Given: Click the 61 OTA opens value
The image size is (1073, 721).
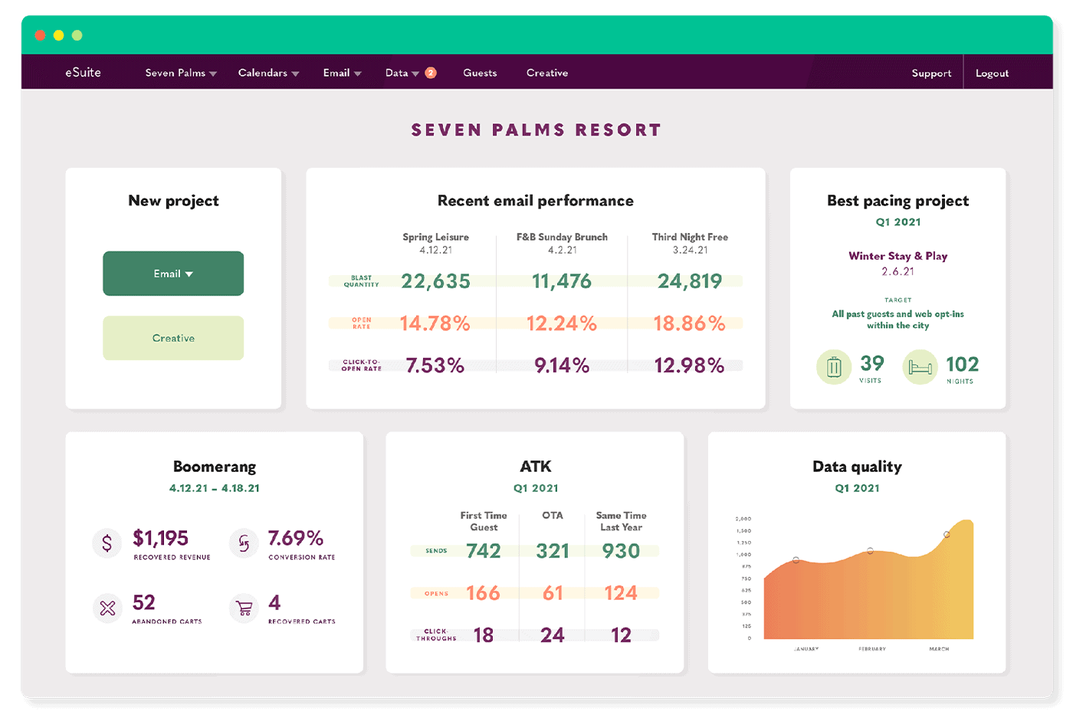Looking at the screenshot, I should point(553,593).
